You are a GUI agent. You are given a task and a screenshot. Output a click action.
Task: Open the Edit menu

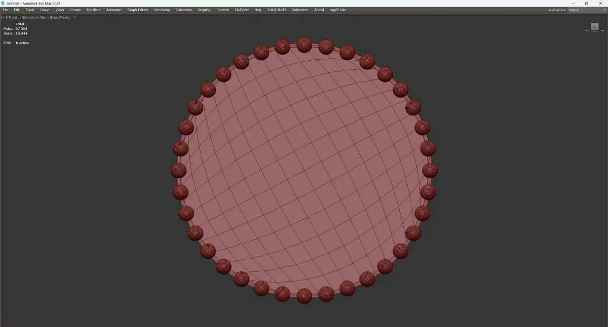[x=17, y=10]
